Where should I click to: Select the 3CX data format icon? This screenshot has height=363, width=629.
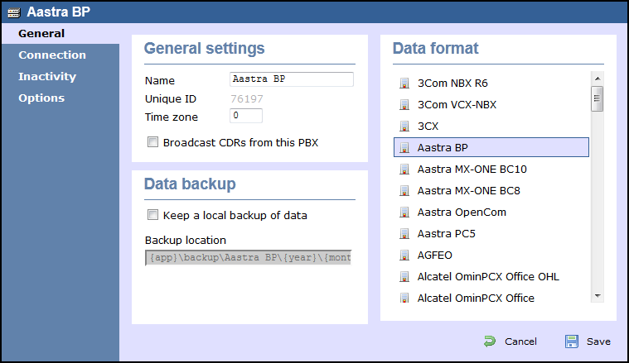(404, 127)
